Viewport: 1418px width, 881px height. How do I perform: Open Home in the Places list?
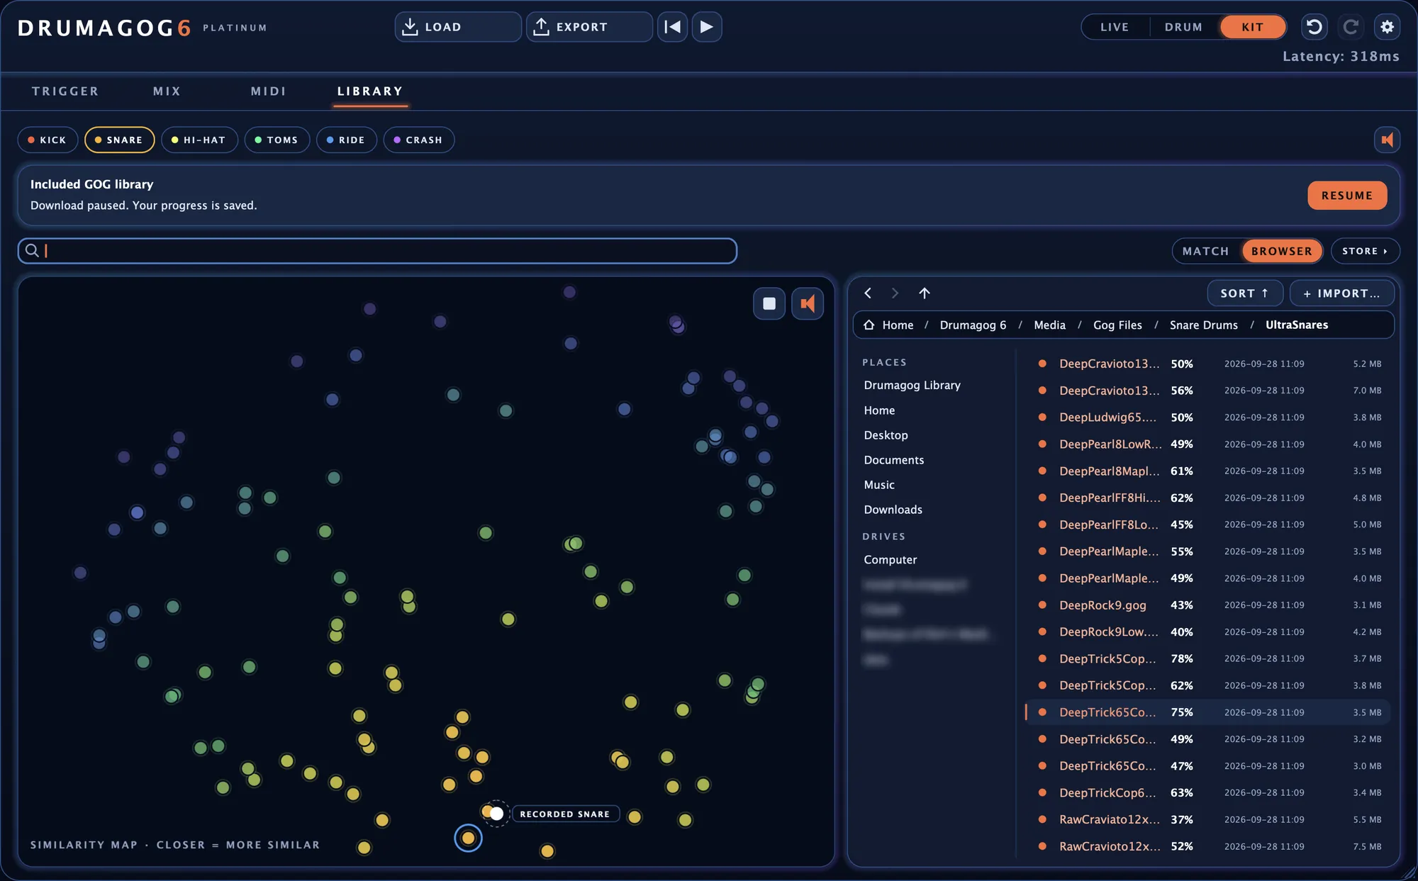pos(879,410)
